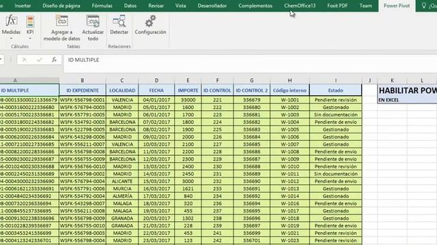
Task: Click the confirm checkmark in formula bar
Action: click(x=40, y=60)
